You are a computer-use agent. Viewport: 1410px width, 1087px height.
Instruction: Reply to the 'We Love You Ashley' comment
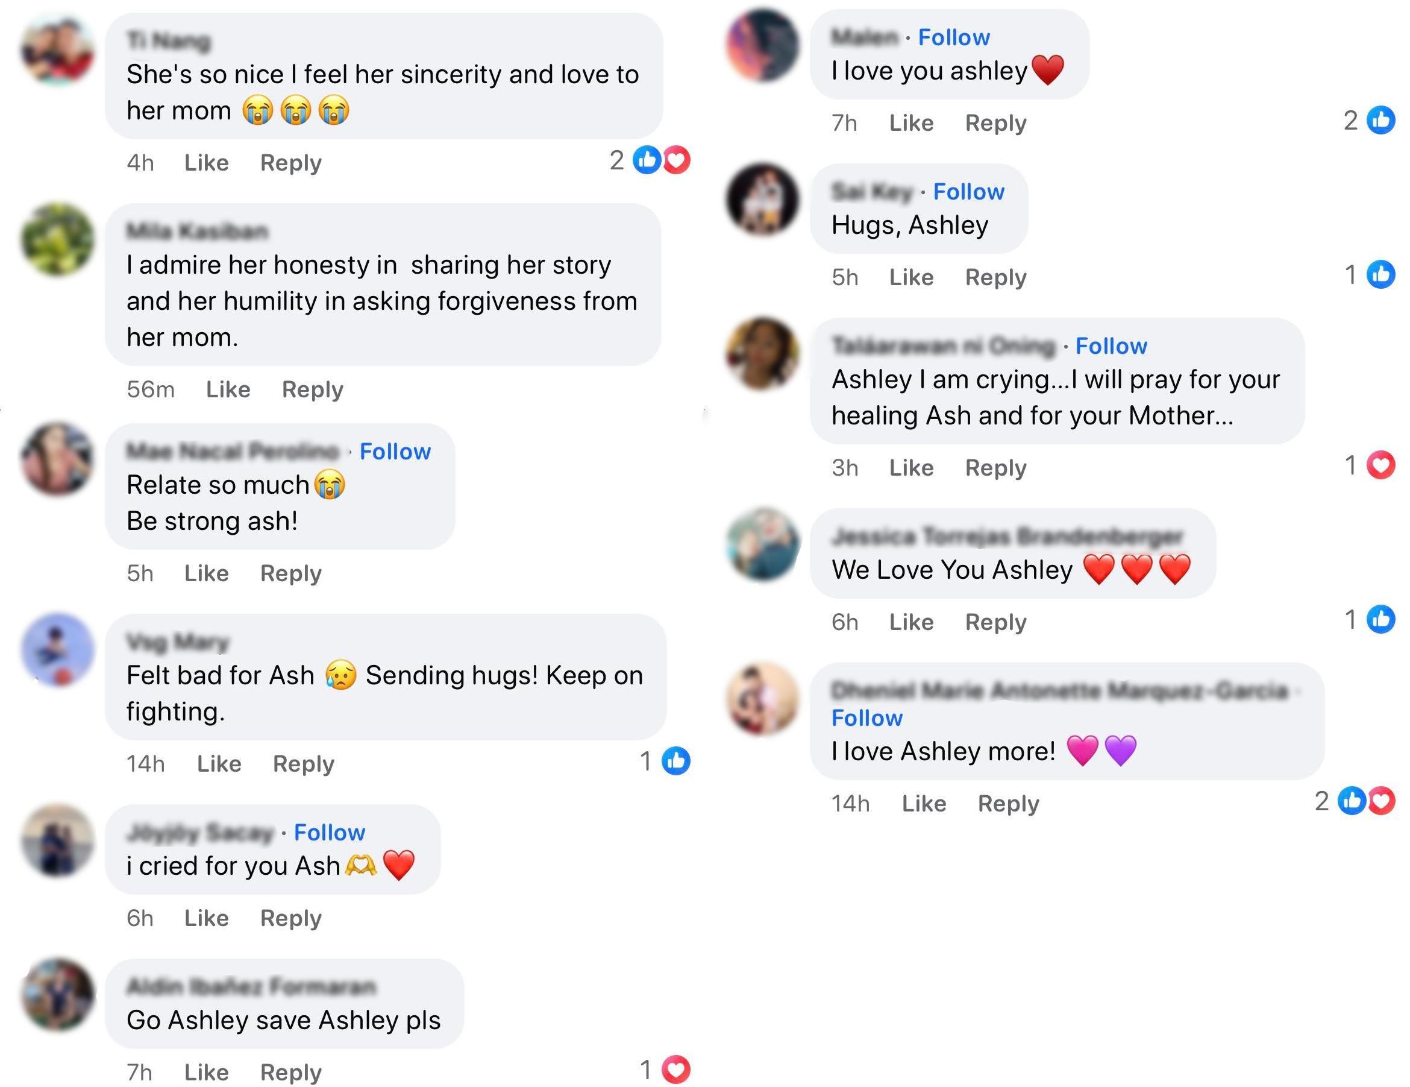point(995,622)
